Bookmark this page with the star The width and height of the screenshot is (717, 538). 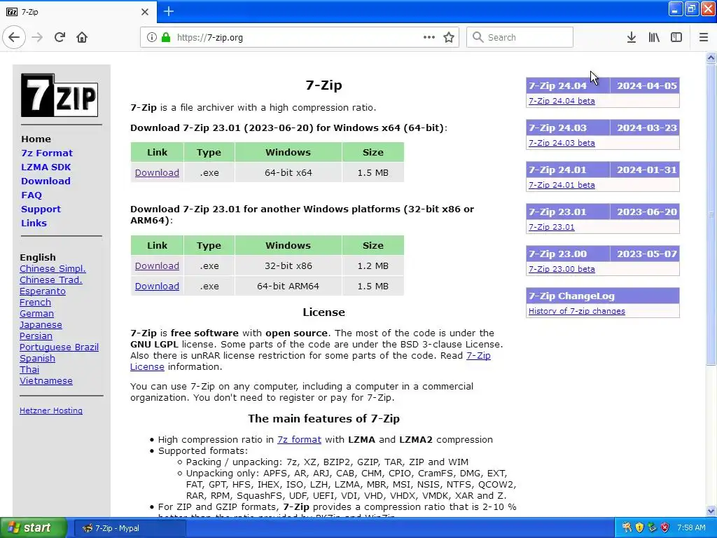coord(449,37)
